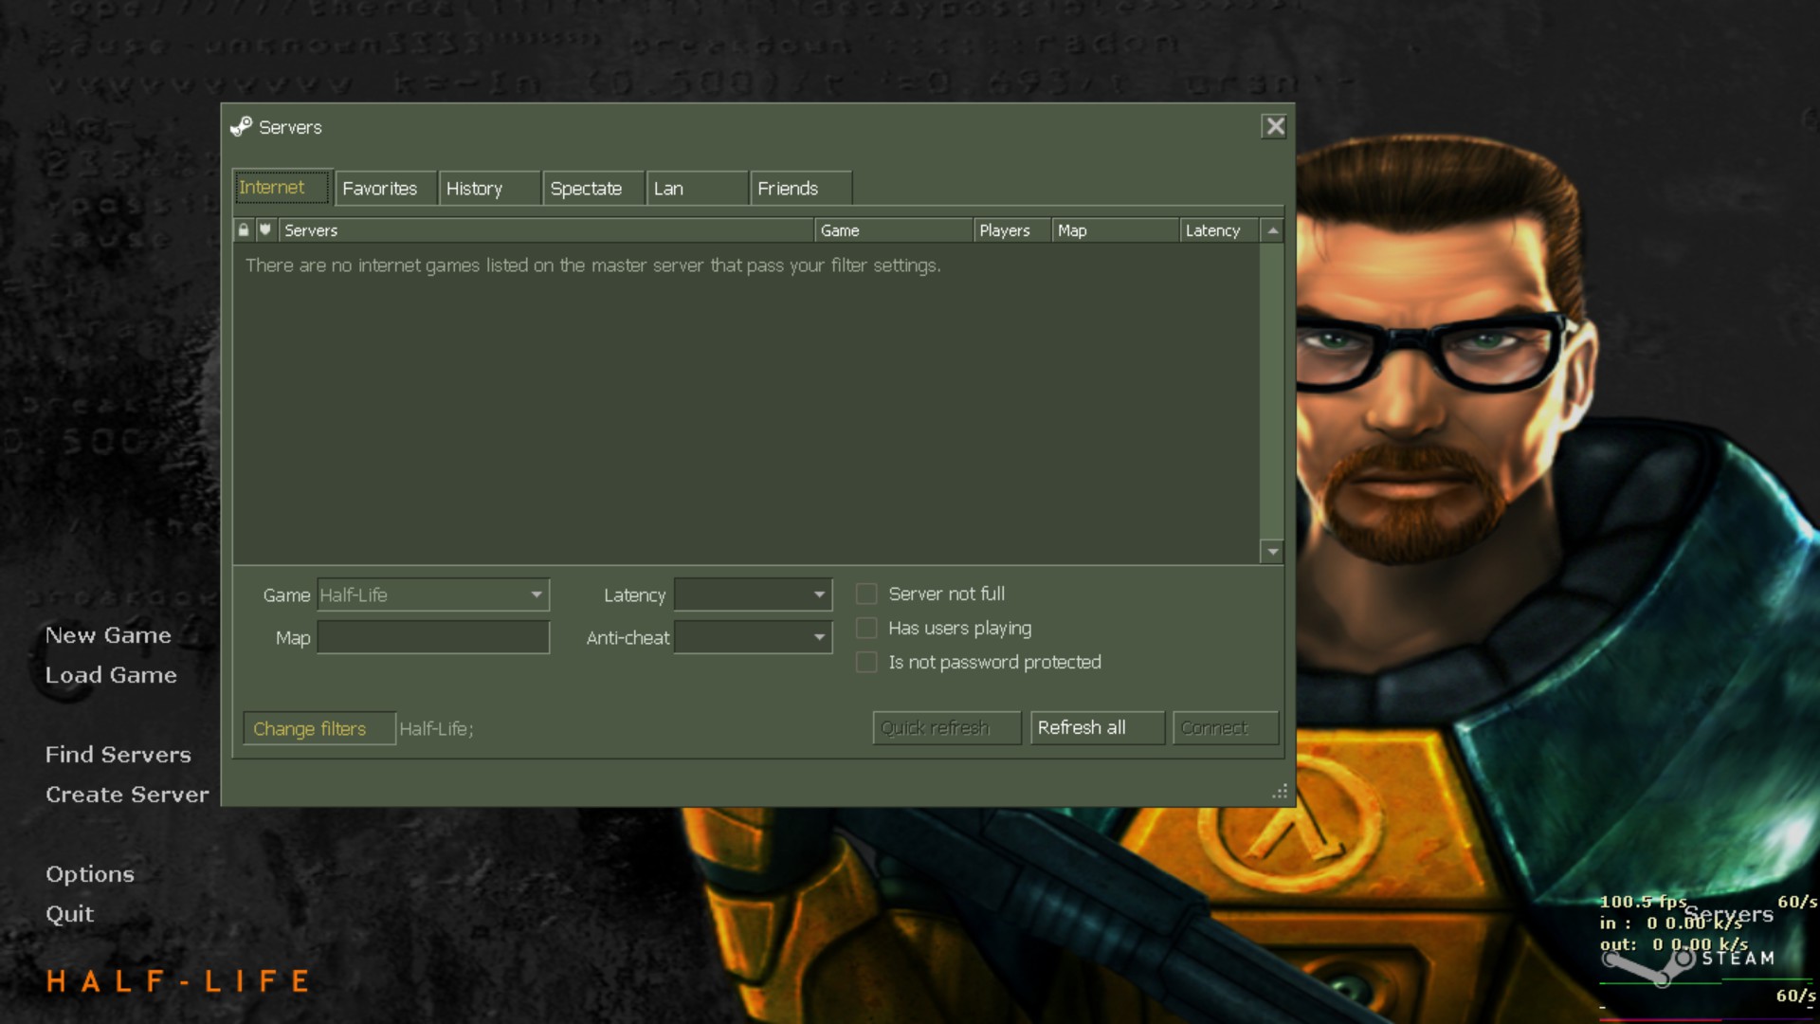
Task: Click the window resize grip icon
Action: pyautogui.click(x=1280, y=791)
